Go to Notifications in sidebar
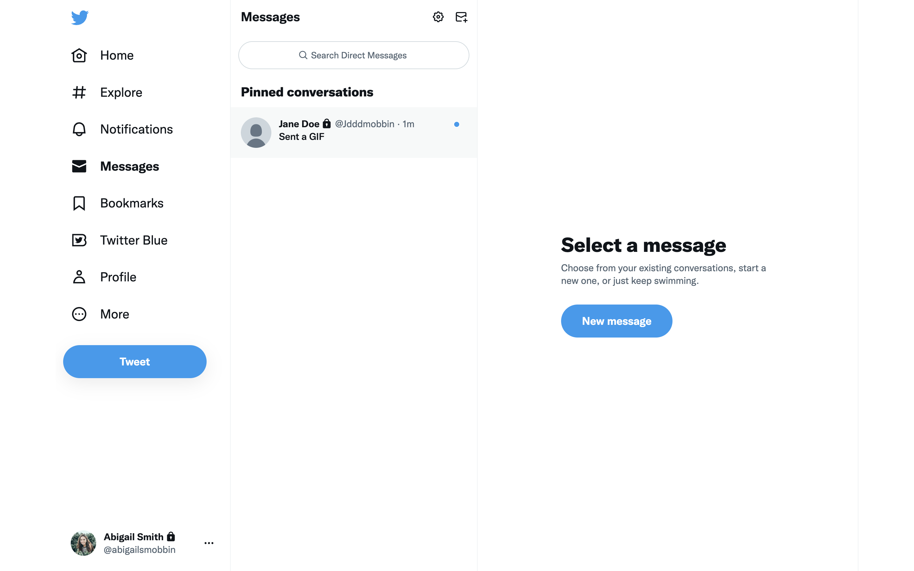The height and width of the screenshot is (571, 914). click(122, 129)
